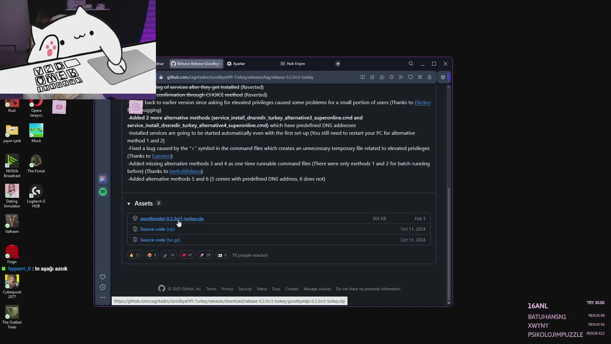Open Docs footer link
611x344 pixels.
point(276,289)
